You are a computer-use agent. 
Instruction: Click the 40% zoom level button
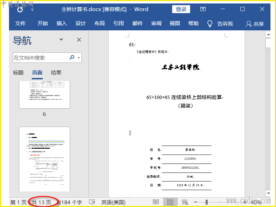256,202
